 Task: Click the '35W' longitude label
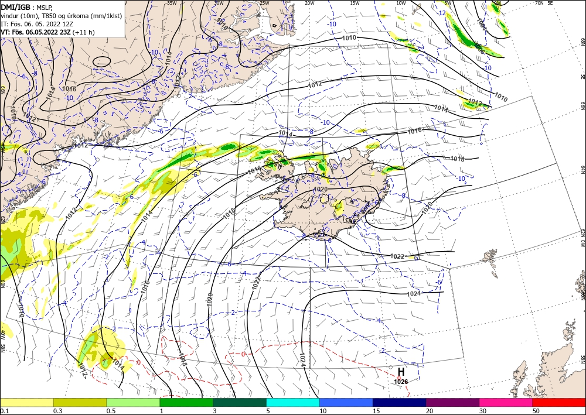coord(172,2)
